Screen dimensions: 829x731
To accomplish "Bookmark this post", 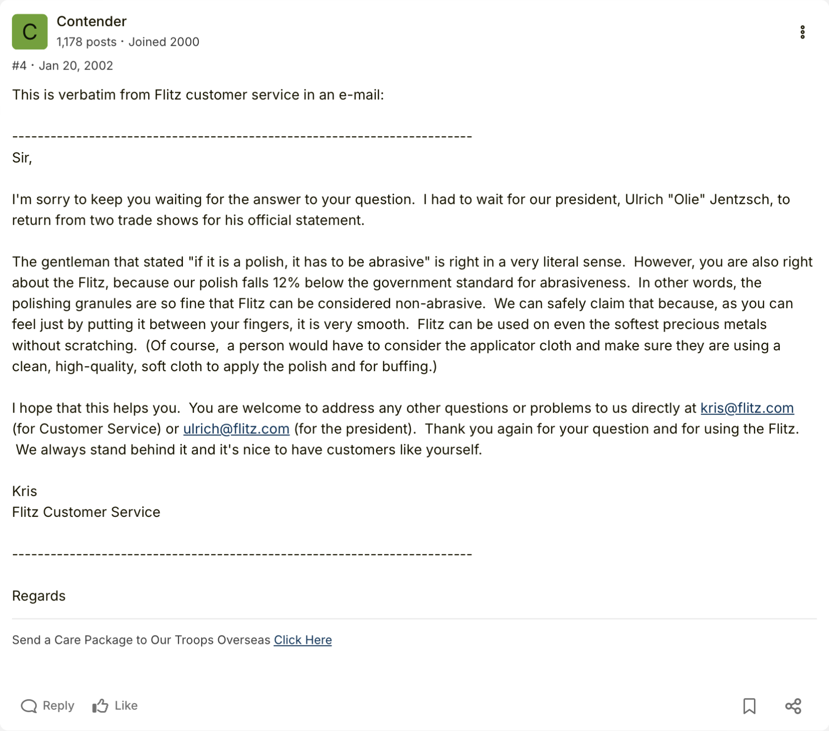I will [749, 706].
